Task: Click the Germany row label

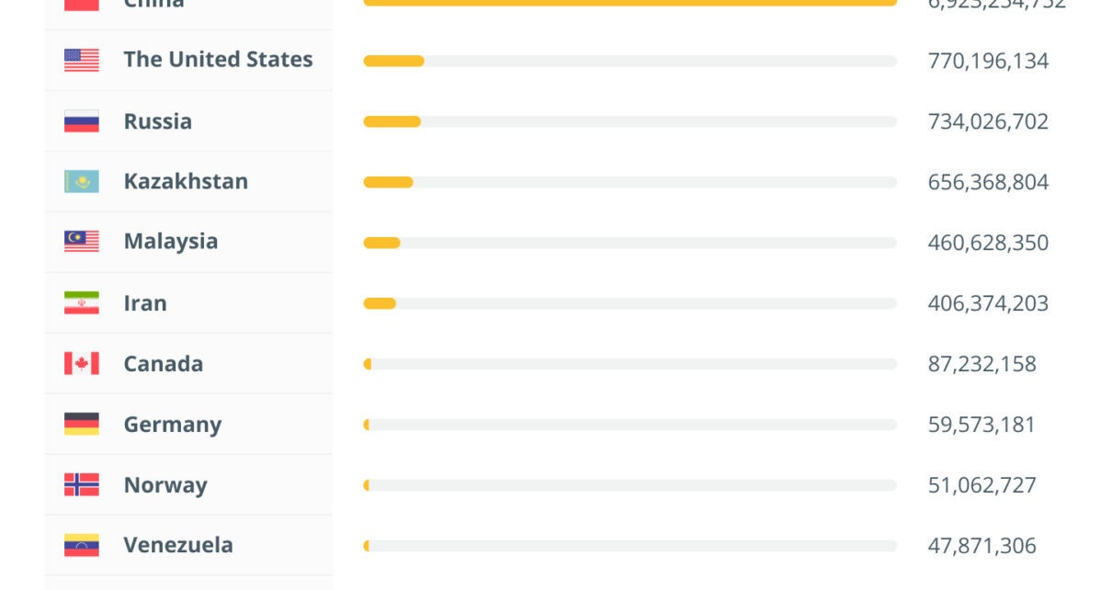Action: tap(173, 425)
